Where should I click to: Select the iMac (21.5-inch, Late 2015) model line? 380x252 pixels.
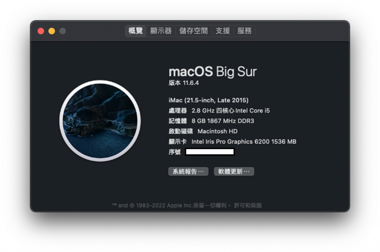(209, 100)
